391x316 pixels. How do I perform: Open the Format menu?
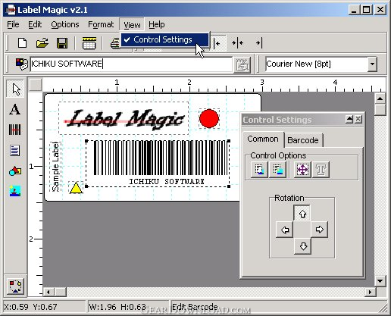[101, 24]
